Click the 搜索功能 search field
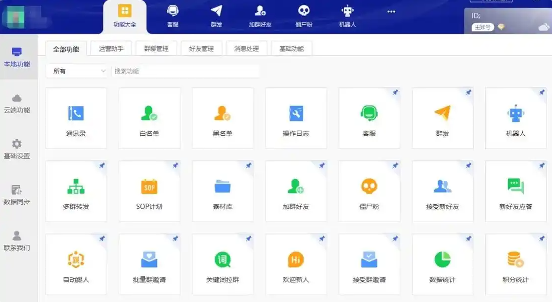This screenshot has height=302, width=552. (x=185, y=71)
